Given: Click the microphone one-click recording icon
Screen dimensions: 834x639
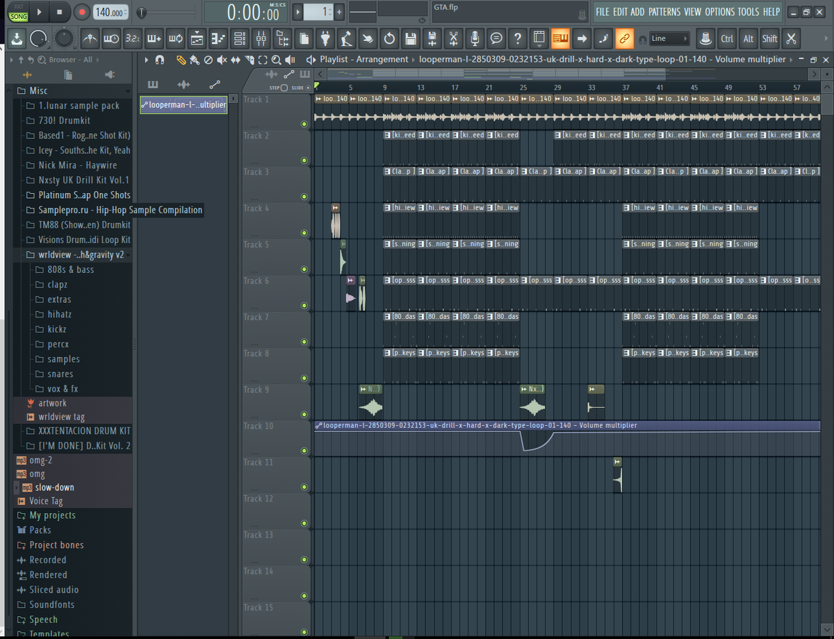Looking at the screenshot, I should pyautogui.click(x=475, y=38).
